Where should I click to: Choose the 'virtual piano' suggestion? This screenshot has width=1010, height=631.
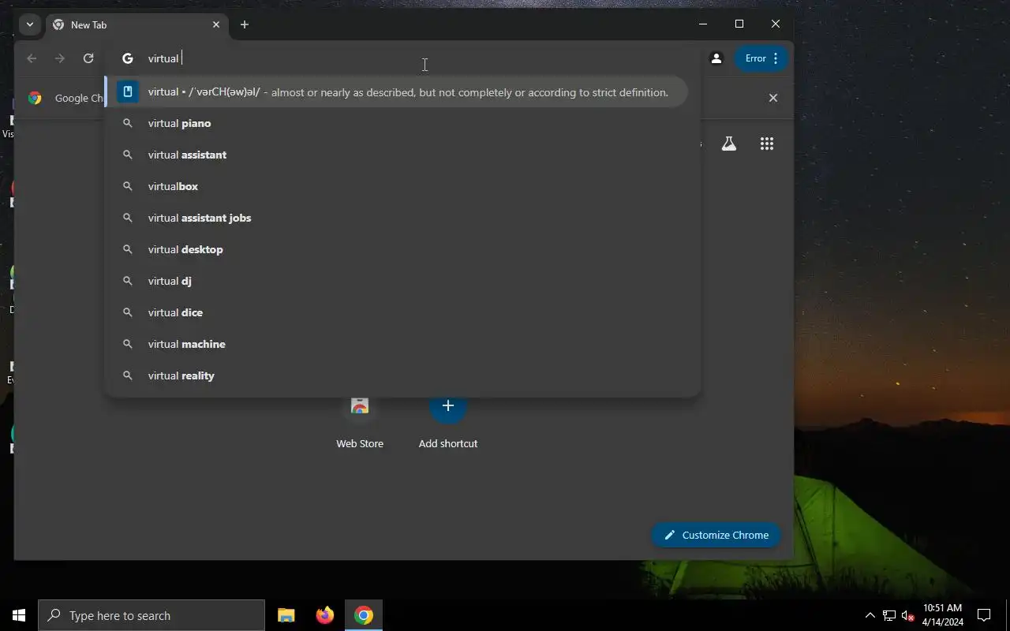(402, 123)
